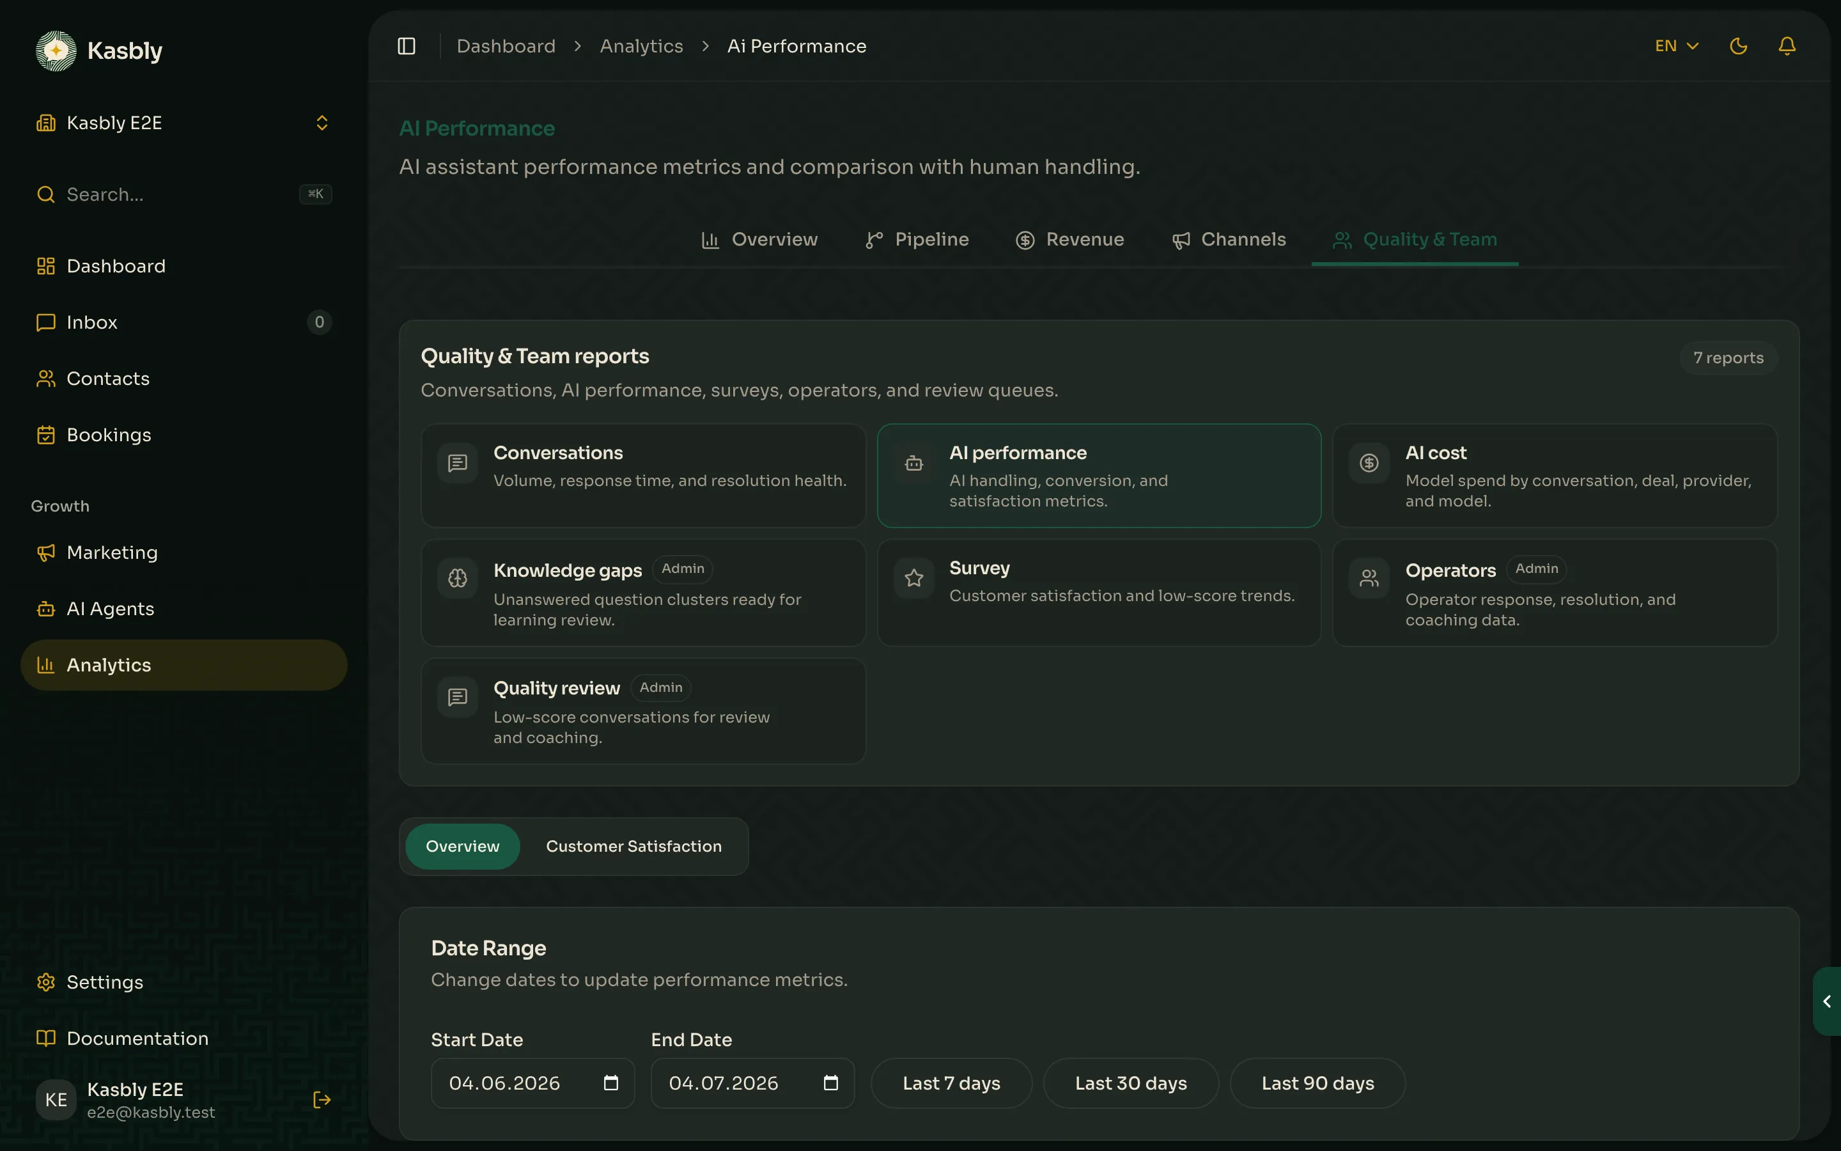1841x1151 pixels.
Task: Open Bookings in the sidebar
Action: [183, 435]
